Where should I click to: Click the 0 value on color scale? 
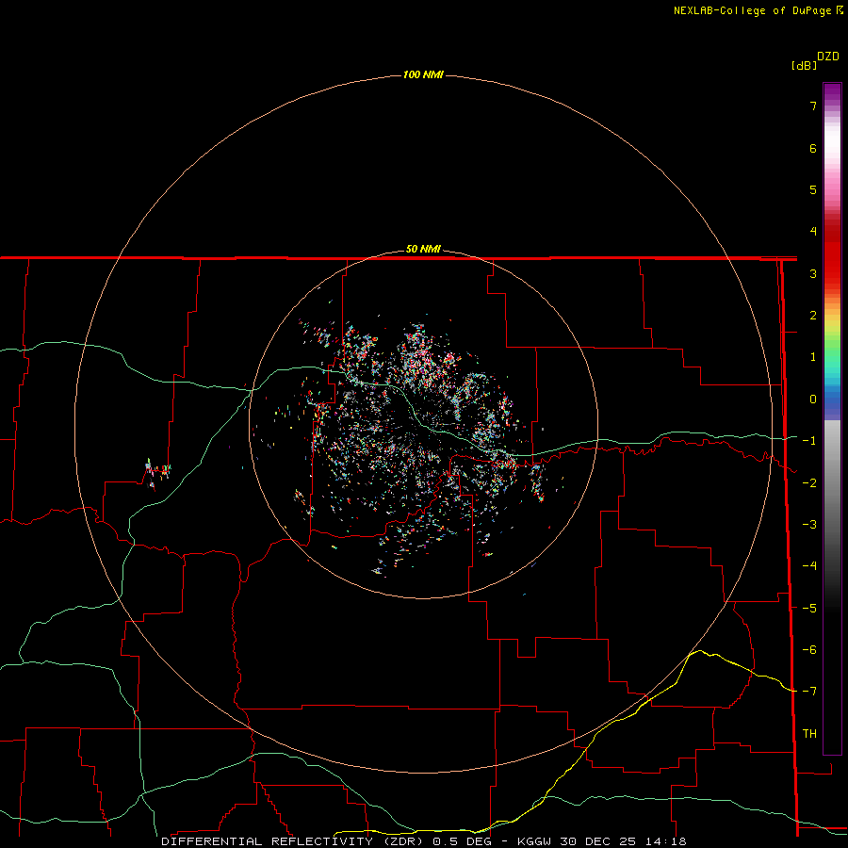pyautogui.click(x=813, y=400)
